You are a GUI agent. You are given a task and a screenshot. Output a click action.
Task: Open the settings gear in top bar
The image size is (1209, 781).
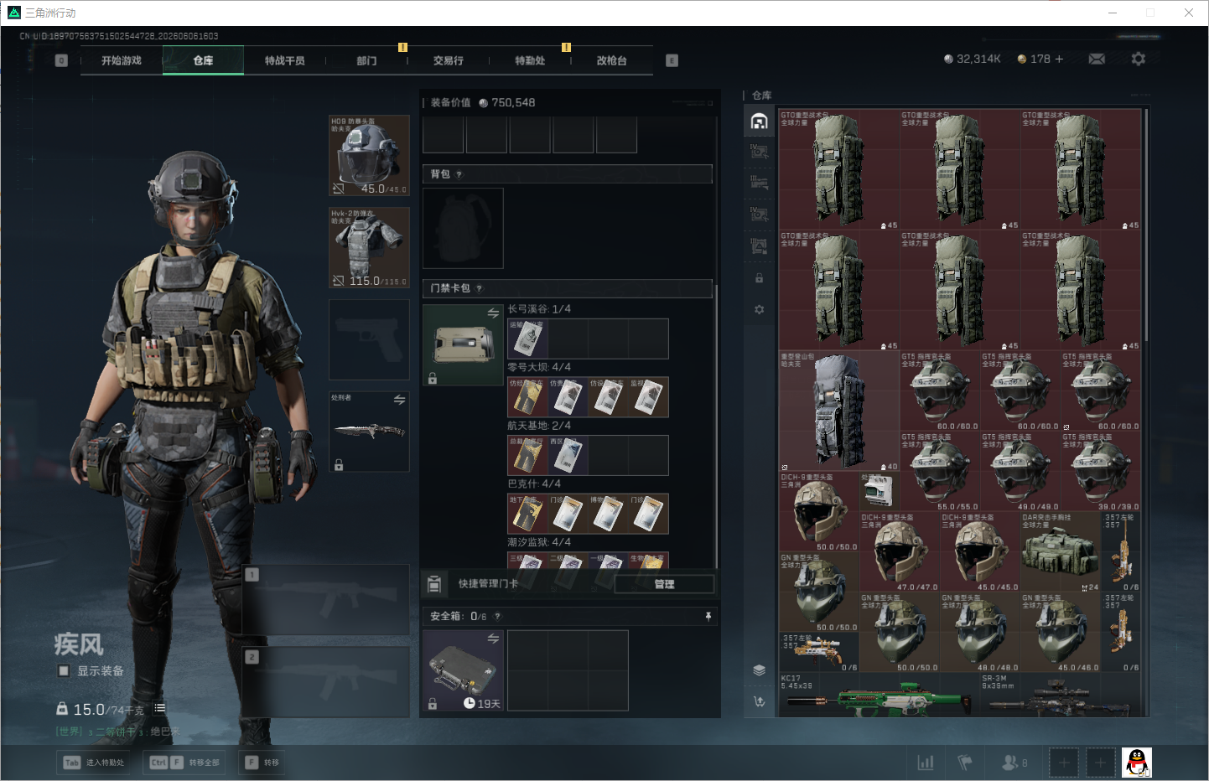(1138, 59)
